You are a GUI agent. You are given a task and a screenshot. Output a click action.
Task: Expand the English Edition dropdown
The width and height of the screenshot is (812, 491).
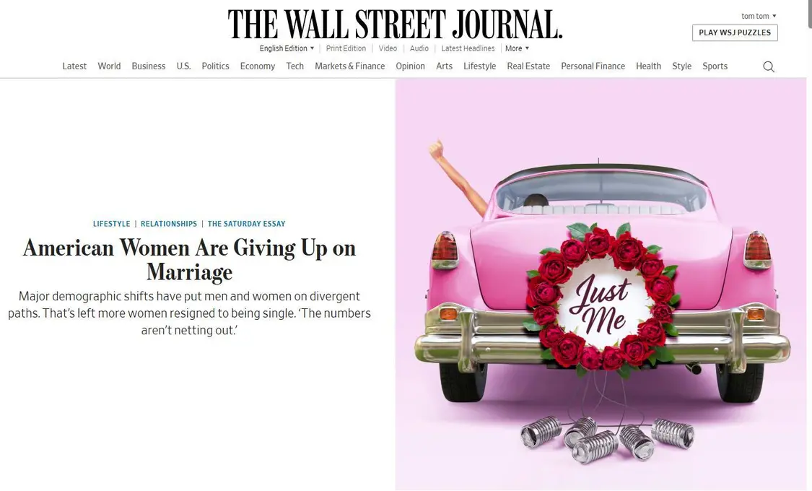(x=287, y=48)
